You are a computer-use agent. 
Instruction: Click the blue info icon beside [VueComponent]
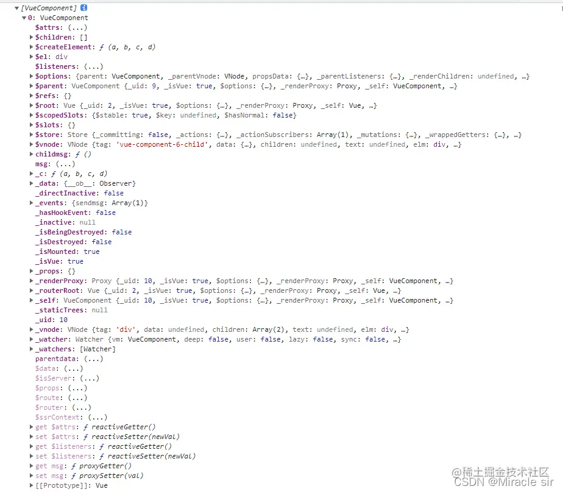click(x=83, y=7)
